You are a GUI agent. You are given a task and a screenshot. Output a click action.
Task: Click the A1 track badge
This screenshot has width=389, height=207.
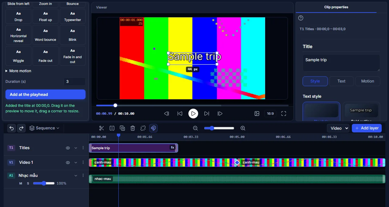click(11, 175)
